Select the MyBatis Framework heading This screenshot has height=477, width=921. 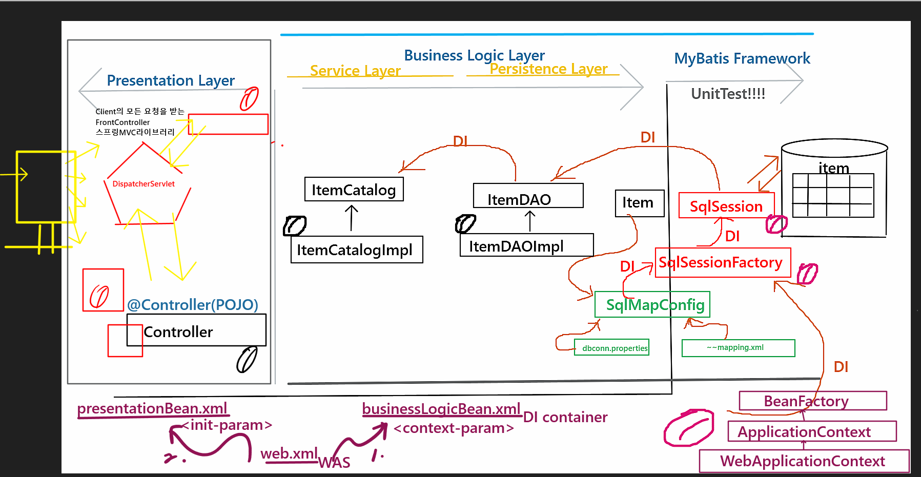(x=742, y=58)
